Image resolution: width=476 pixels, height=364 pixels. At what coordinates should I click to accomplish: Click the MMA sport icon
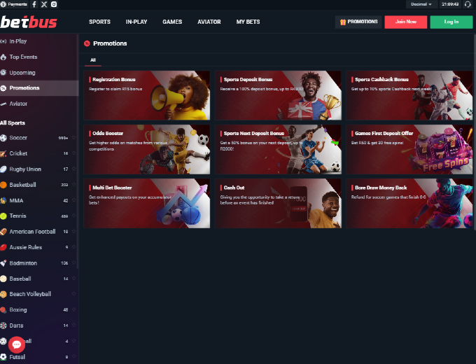pos(3,200)
